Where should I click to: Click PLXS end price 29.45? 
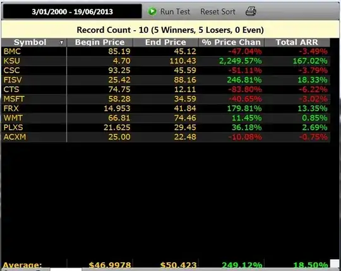(185, 127)
